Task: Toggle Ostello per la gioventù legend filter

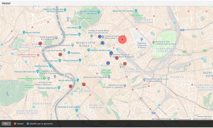Action: 40,124
